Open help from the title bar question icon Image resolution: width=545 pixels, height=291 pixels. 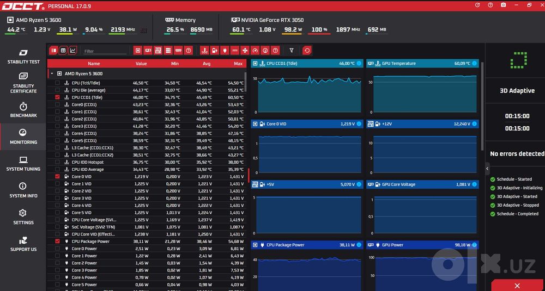[x=491, y=5]
